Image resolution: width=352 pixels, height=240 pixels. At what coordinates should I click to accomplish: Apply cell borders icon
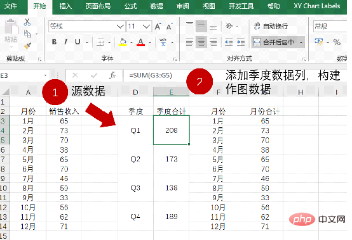[100, 42]
